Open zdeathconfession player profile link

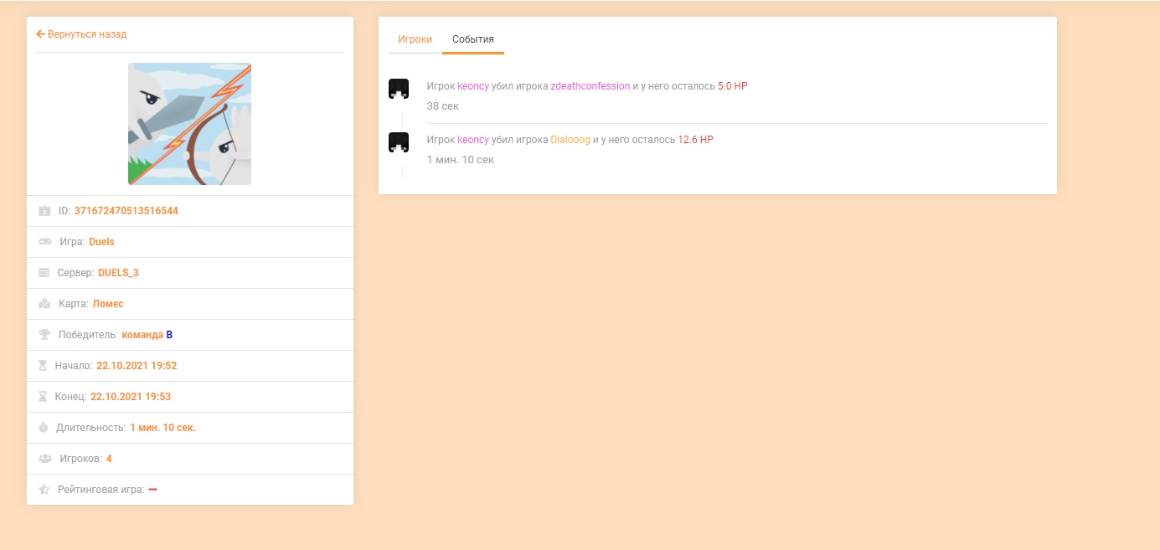[590, 86]
